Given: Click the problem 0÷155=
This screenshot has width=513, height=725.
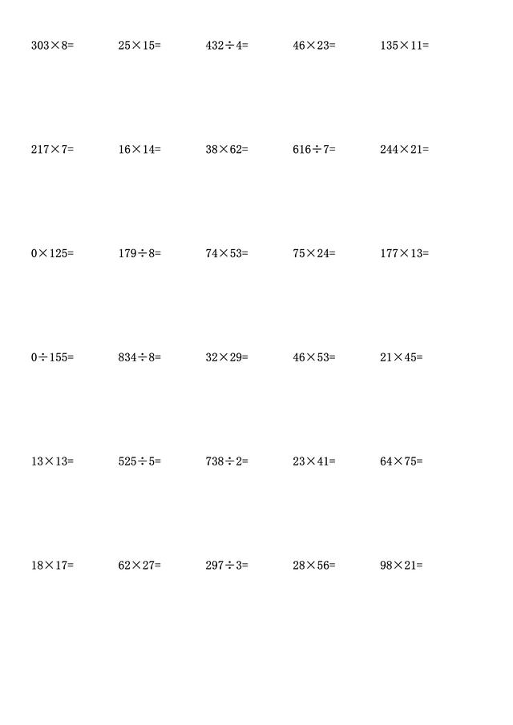Looking at the screenshot, I should pyautogui.click(x=52, y=357).
